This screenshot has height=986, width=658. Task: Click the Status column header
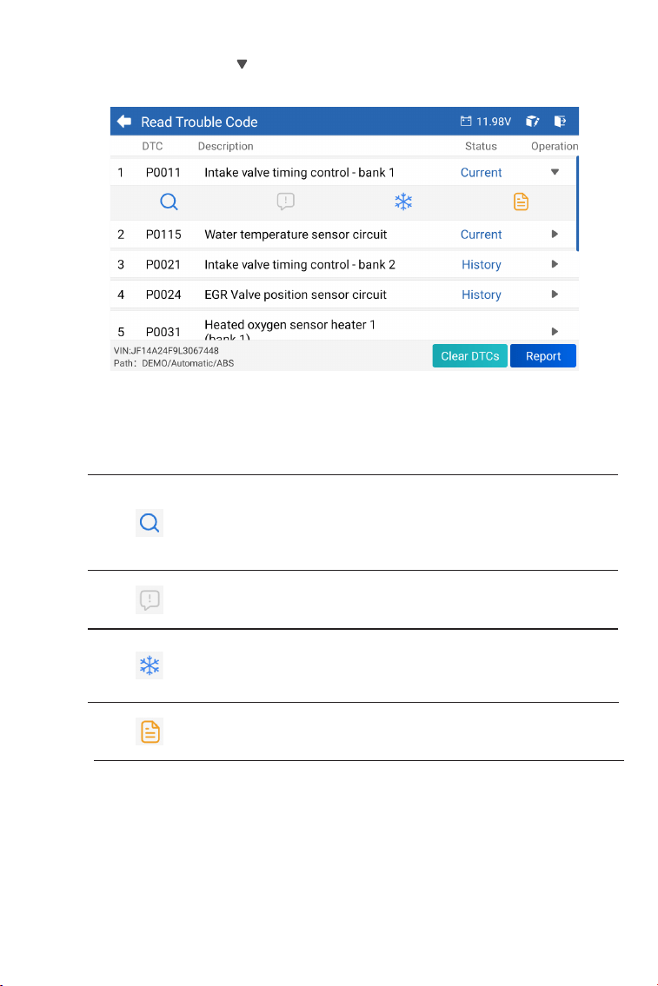point(481,146)
